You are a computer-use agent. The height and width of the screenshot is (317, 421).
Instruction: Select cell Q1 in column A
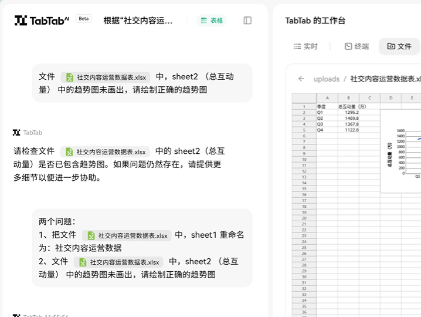[x=327, y=112]
